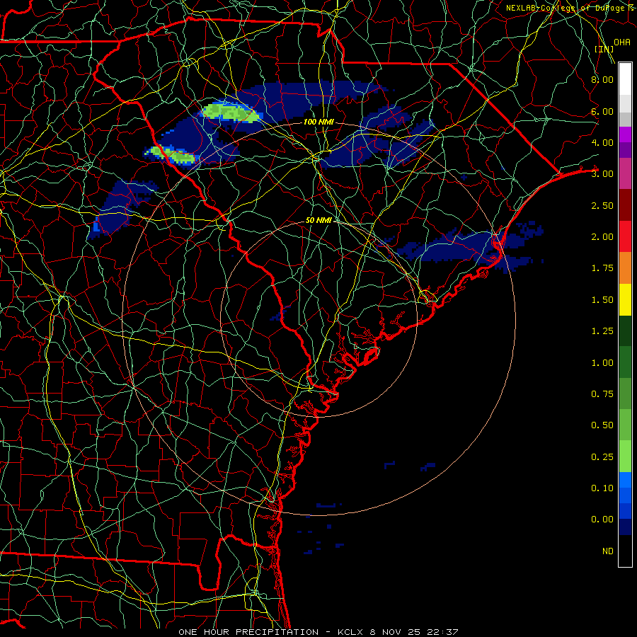Click the 6.00 legend value
The height and width of the screenshot is (637, 637).
point(602,111)
